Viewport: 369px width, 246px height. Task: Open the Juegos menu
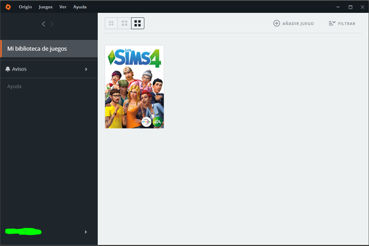(46, 7)
